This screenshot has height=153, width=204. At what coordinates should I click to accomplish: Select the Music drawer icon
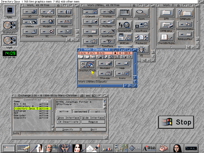click(65, 22)
